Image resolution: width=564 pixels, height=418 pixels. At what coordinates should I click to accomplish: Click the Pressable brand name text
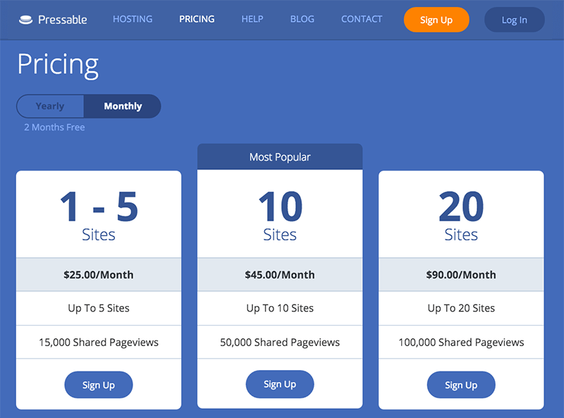pos(63,20)
